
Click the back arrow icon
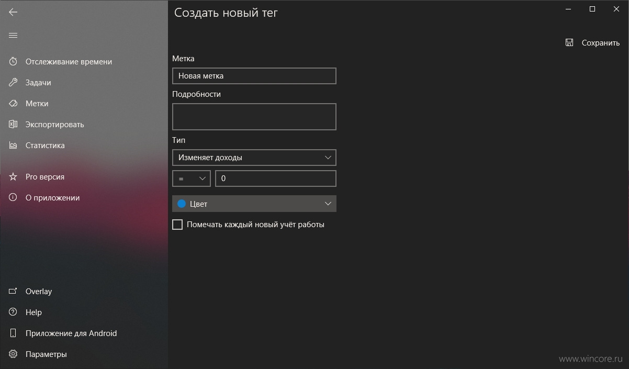click(x=13, y=12)
